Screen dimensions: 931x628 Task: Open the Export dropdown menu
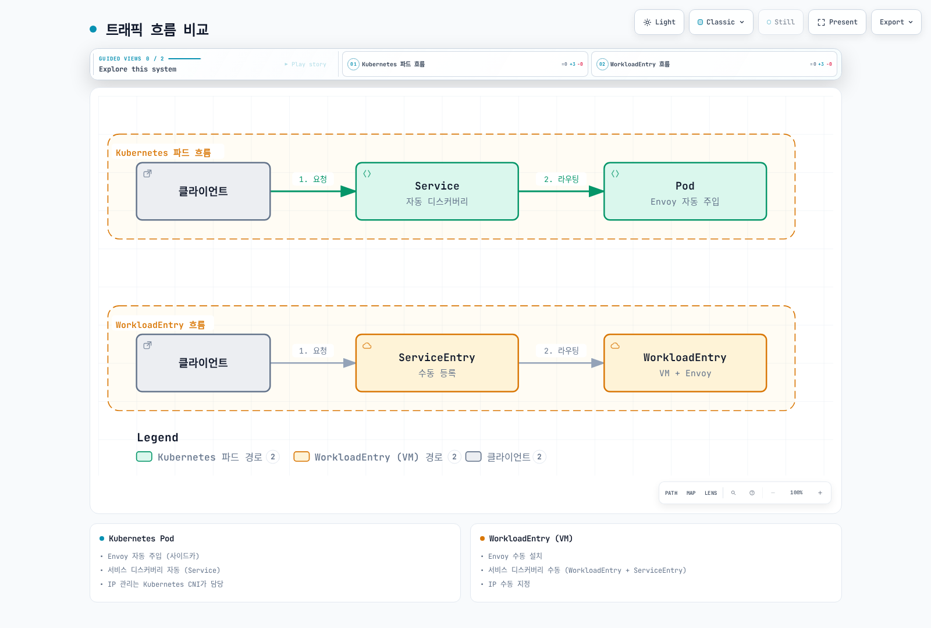click(896, 22)
